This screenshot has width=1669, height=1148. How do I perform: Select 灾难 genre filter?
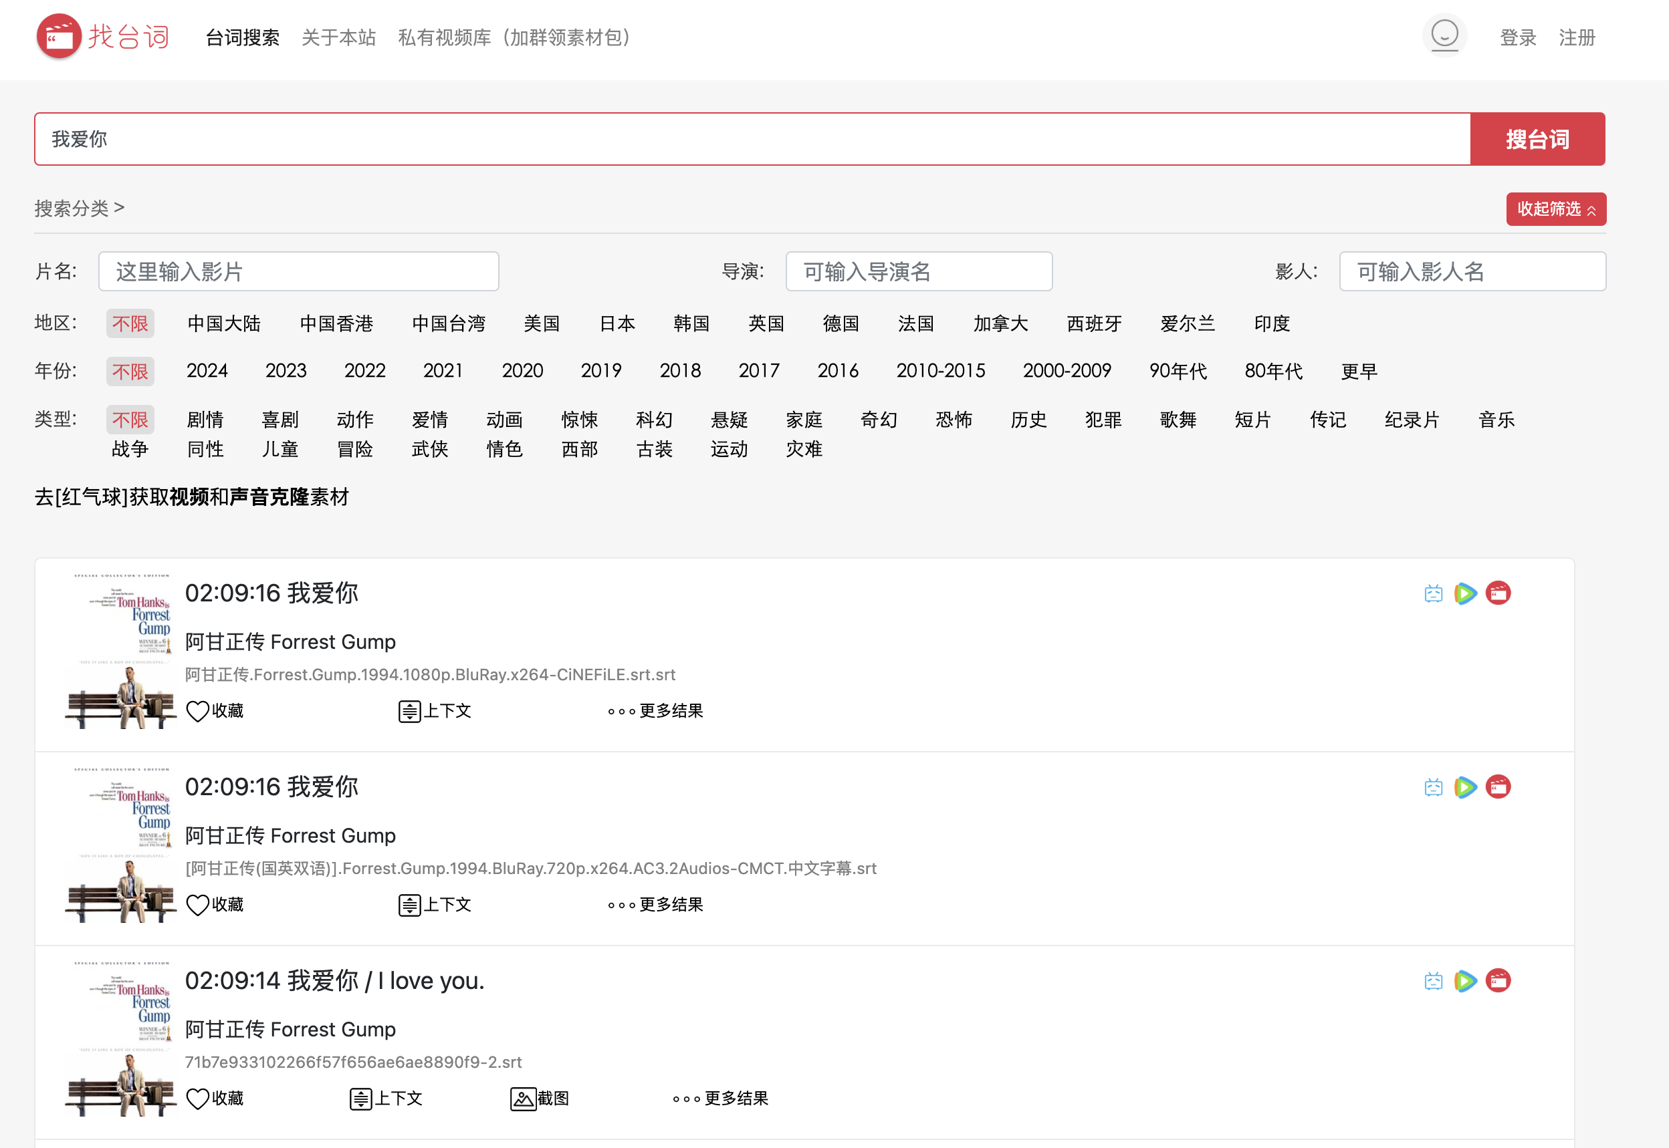804,450
